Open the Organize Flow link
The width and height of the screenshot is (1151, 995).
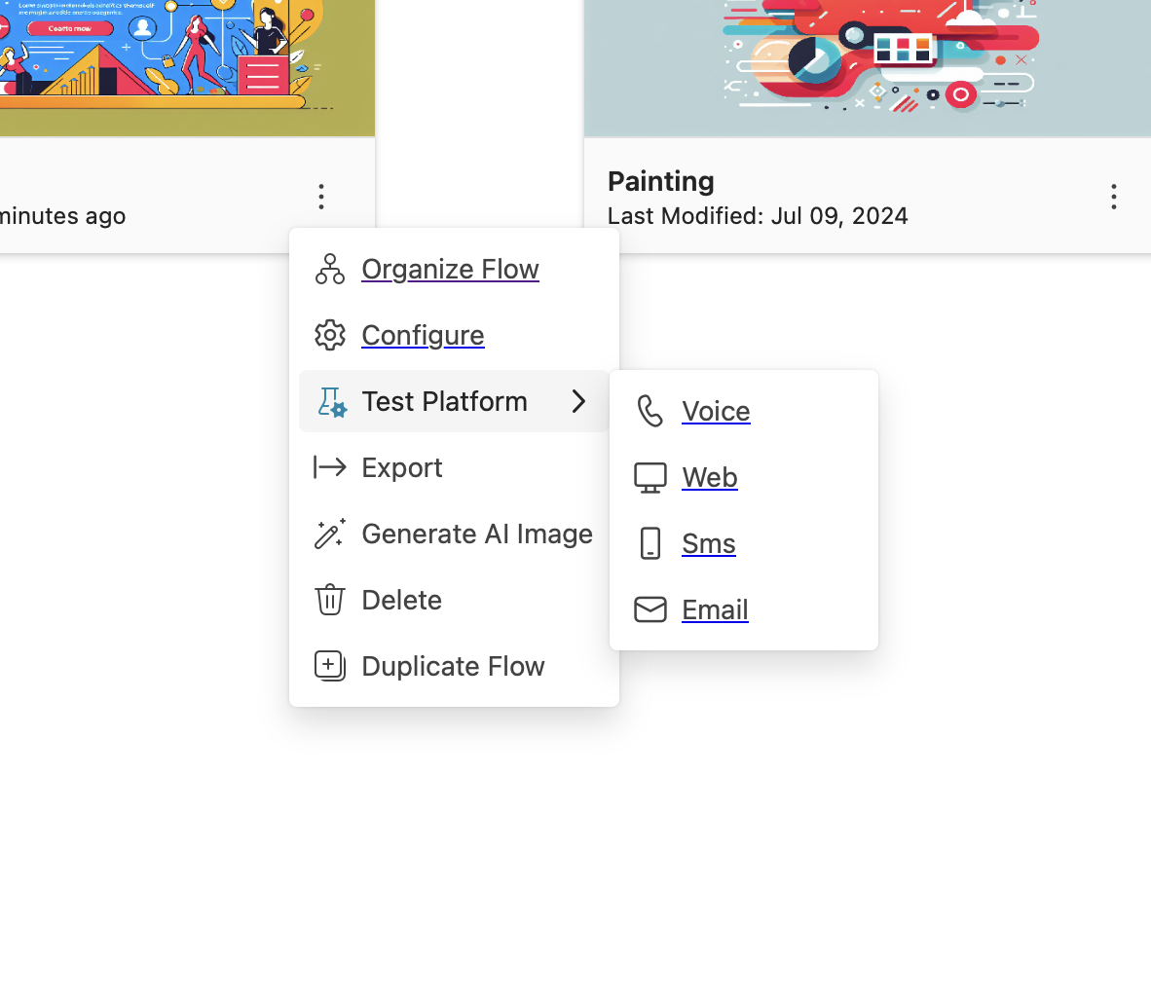(450, 270)
